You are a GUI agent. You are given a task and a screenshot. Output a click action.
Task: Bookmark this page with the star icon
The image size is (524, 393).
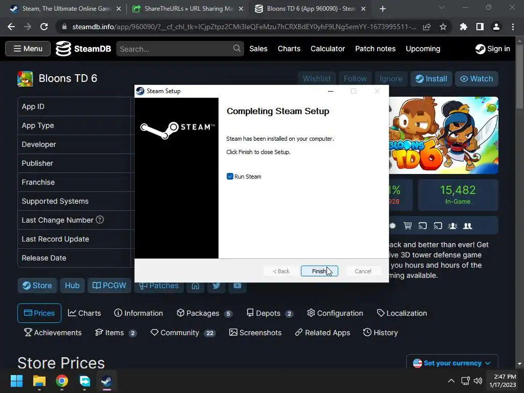point(443,27)
